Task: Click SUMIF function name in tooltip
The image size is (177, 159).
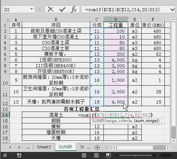Action: 98,121
